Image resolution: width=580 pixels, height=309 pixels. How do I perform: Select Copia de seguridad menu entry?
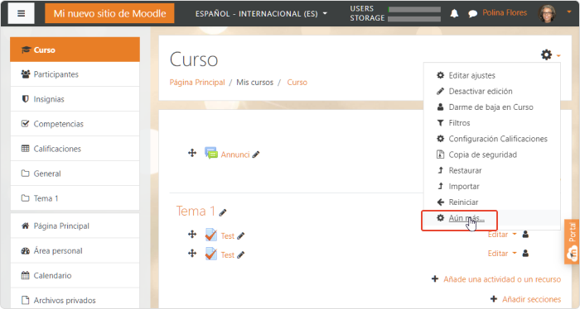coord(483,154)
